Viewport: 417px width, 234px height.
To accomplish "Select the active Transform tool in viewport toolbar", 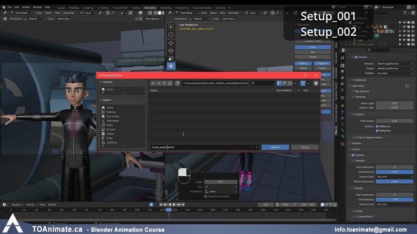I will click(171, 66).
